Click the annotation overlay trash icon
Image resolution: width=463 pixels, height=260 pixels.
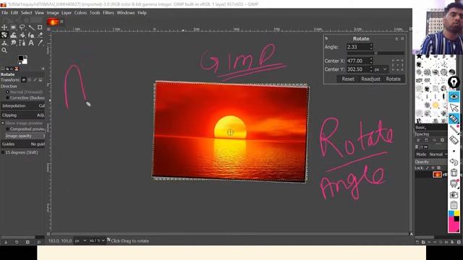click(x=454, y=173)
